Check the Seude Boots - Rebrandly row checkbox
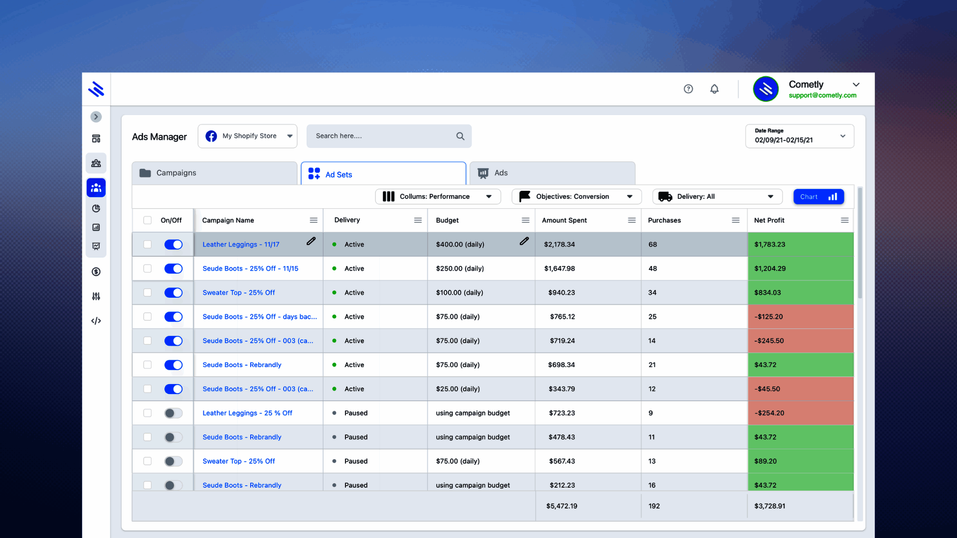The width and height of the screenshot is (957, 538). (x=147, y=365)
